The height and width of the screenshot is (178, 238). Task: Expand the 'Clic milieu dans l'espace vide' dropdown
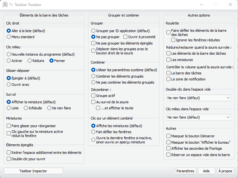click(199, 118)
